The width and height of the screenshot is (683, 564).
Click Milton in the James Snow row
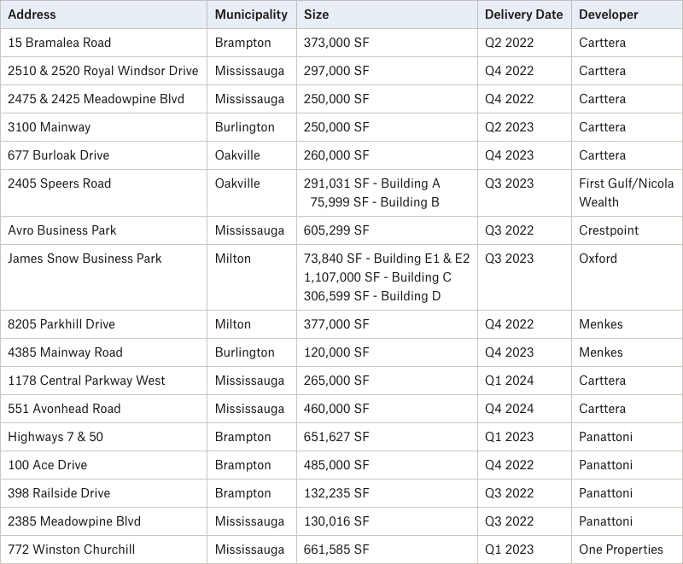click(233, 259)
